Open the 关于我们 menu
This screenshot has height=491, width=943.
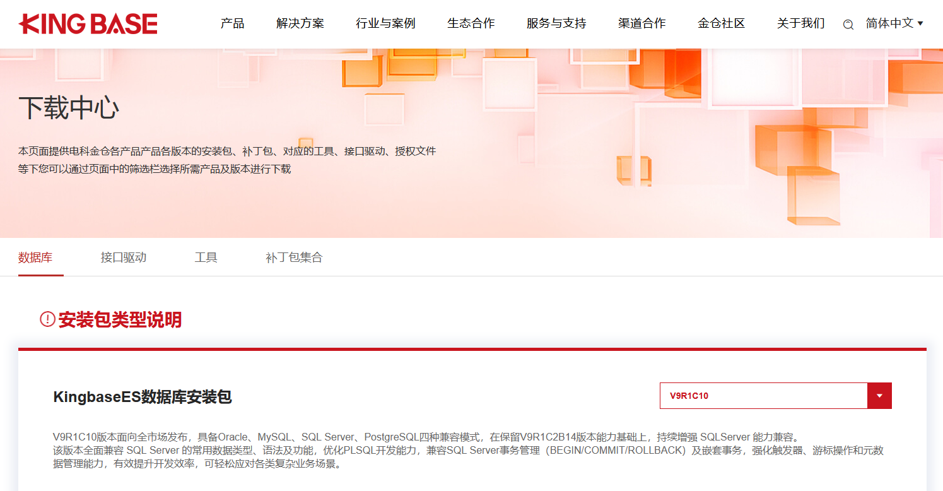[x=801, y=23]
